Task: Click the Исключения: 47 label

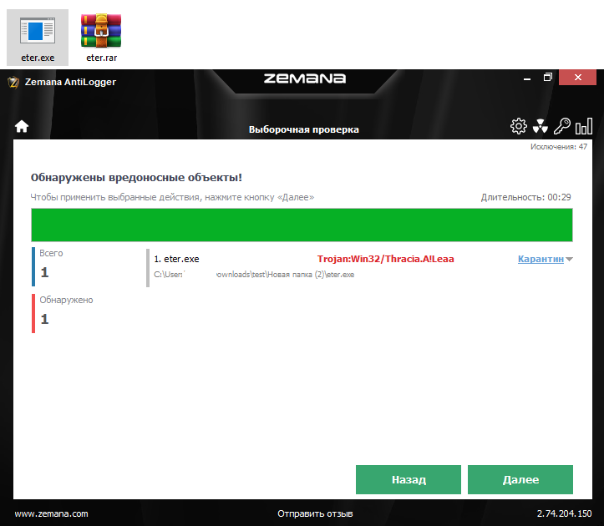Action: (x=559, y=147)
